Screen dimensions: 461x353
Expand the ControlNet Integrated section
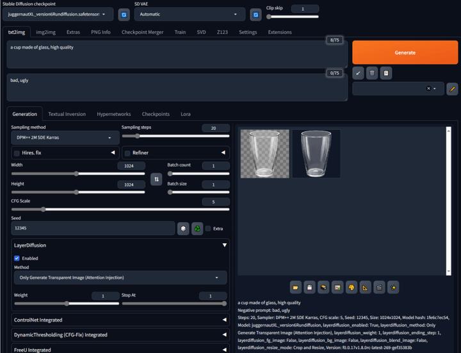[x=120, y=320]
